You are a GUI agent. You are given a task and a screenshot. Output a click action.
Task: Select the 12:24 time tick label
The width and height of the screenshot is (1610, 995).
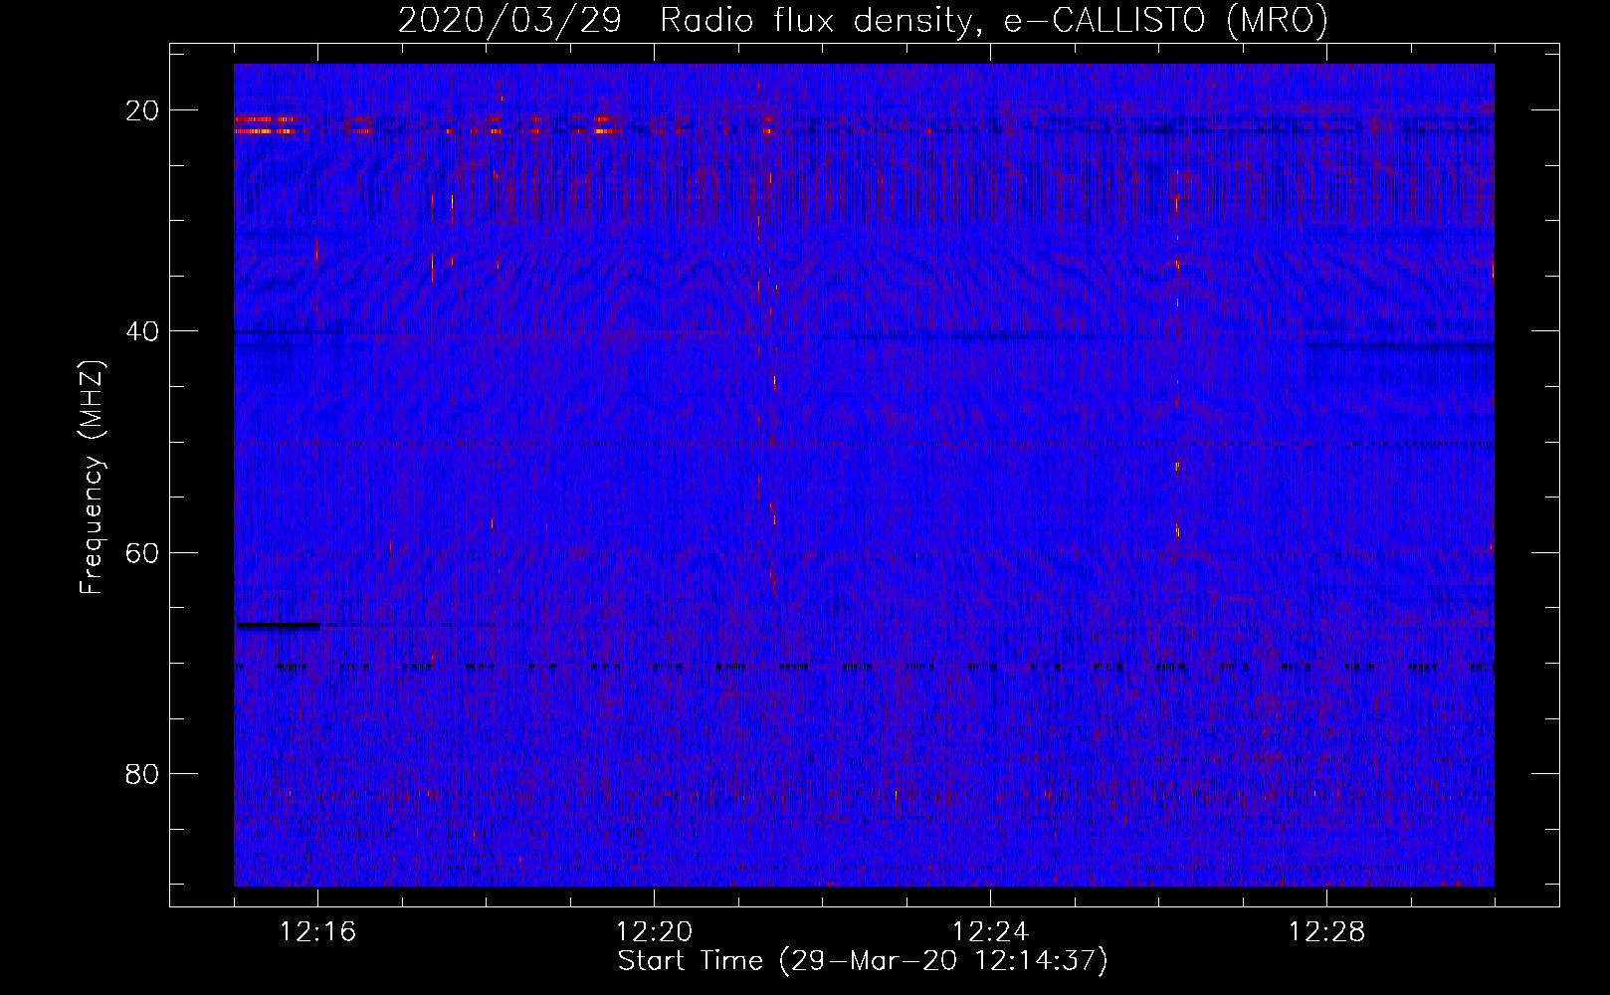point(991,932)
